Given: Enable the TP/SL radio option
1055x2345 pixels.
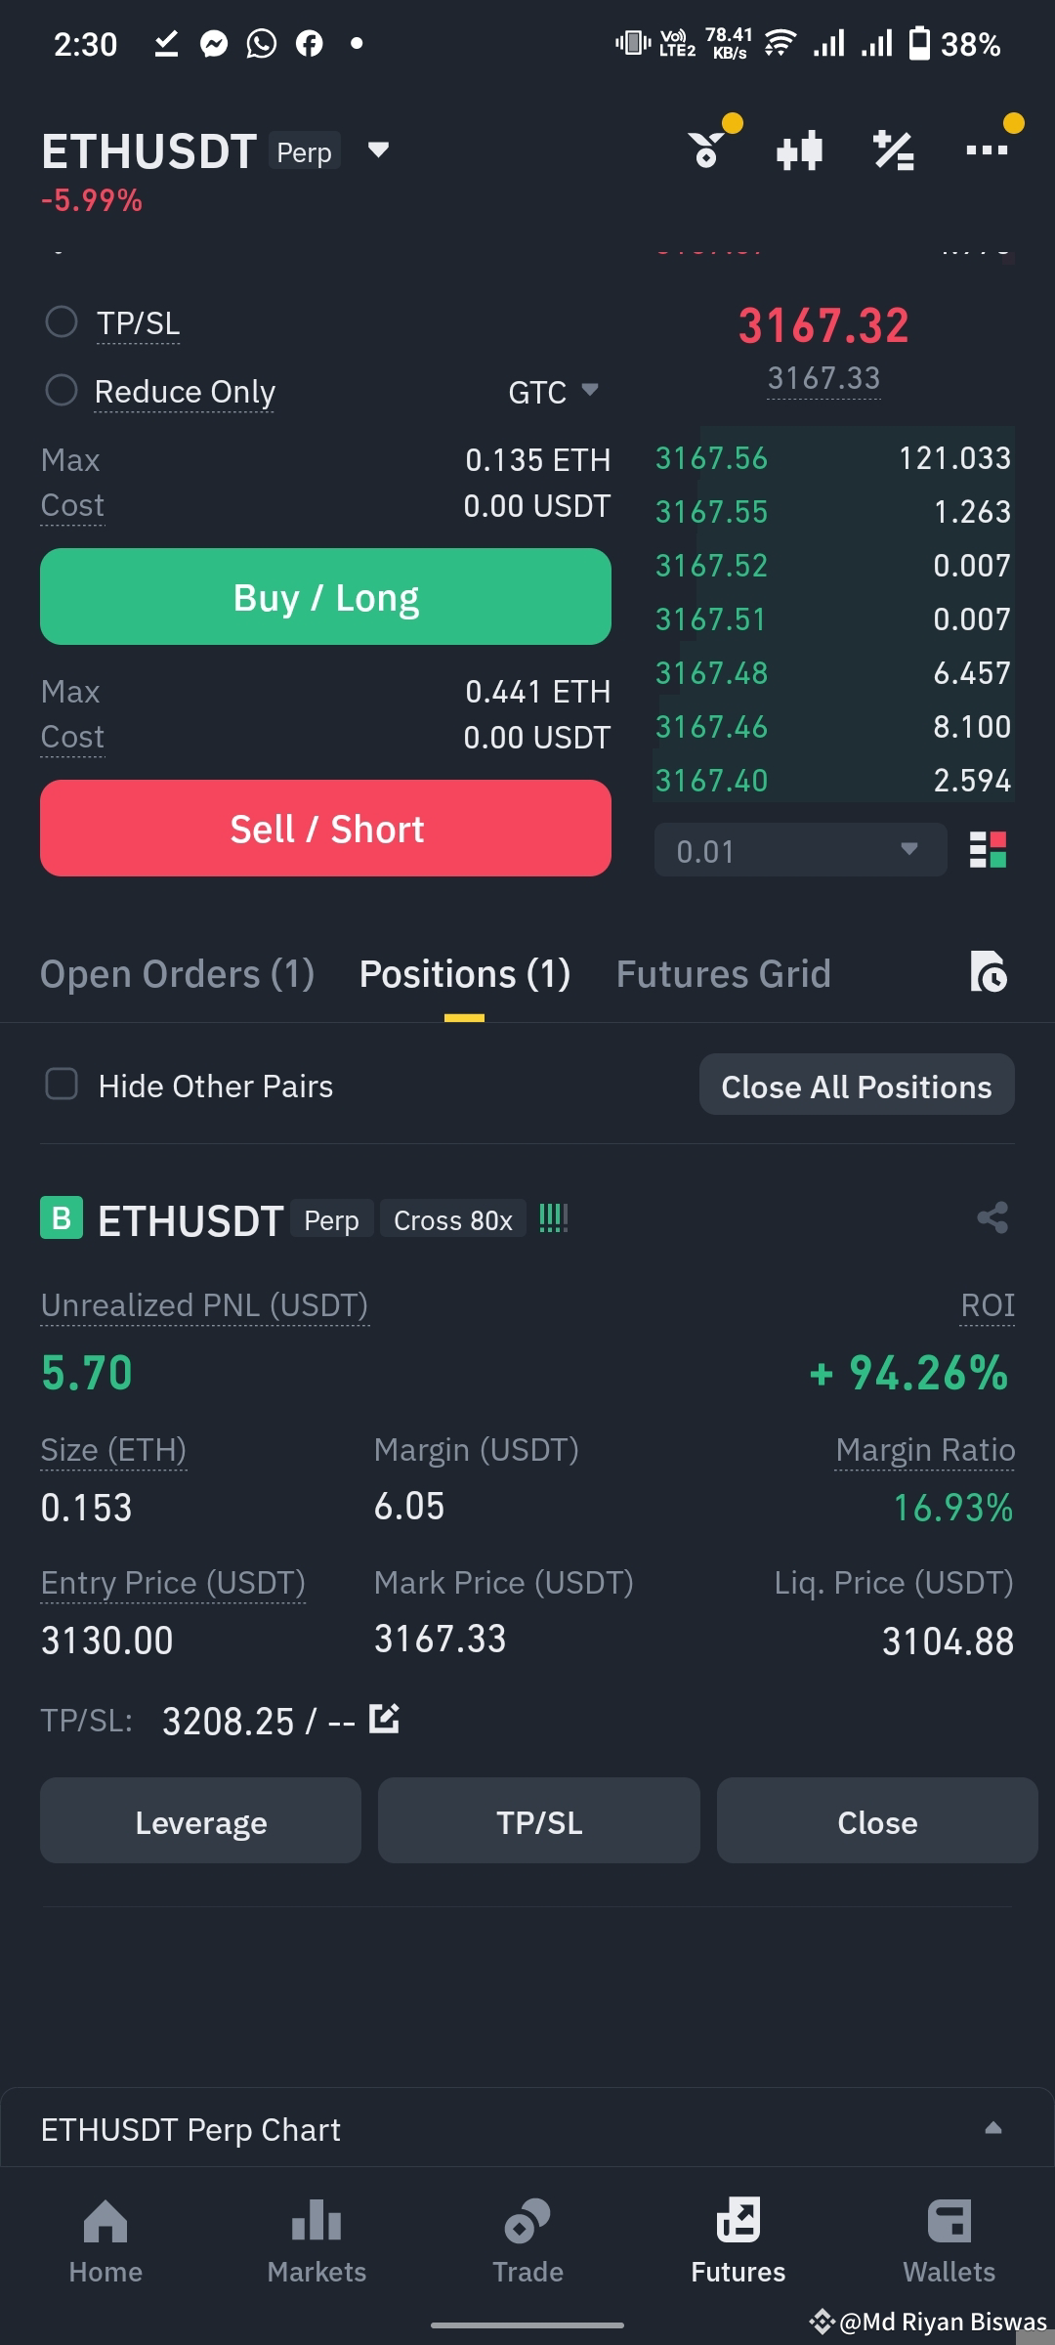Looking at the screenshot, I should 62,321.
